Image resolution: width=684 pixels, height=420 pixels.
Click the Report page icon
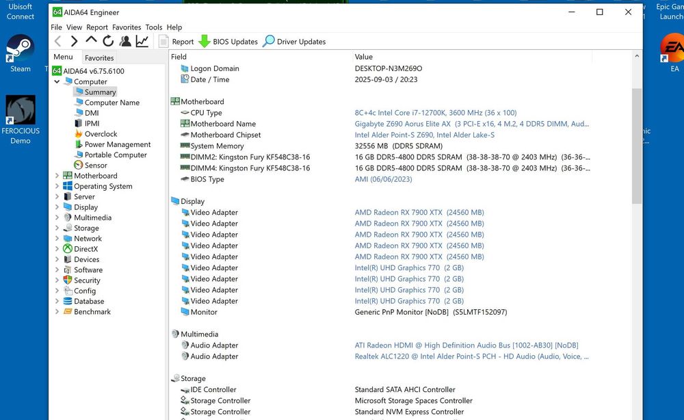tap(163, 42)
